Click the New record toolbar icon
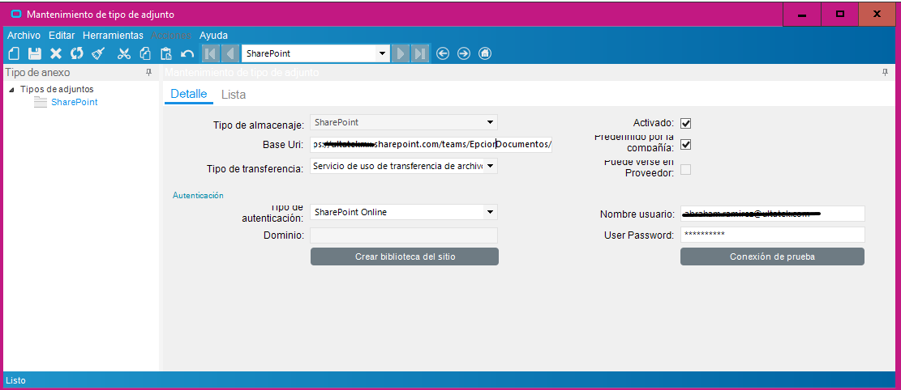Viewport: 901px width, 390px height. click(x=15, y=54)
